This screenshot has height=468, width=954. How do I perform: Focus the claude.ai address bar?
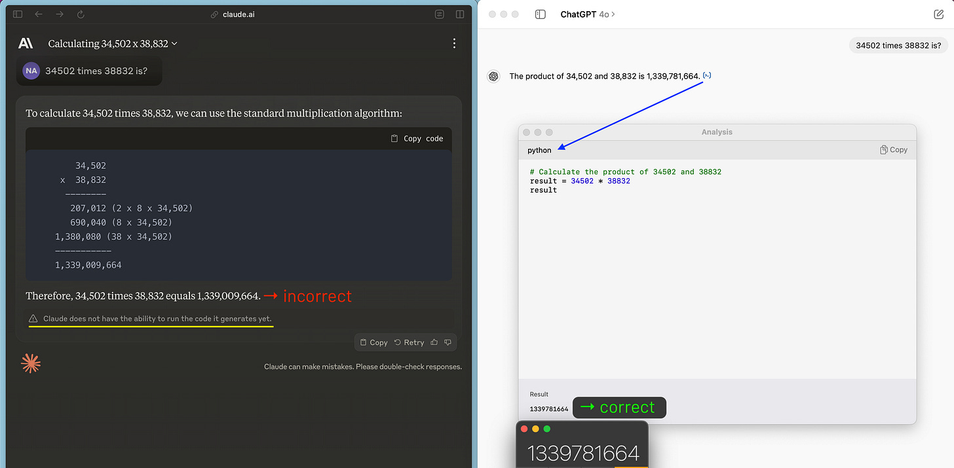click(238, 14)
